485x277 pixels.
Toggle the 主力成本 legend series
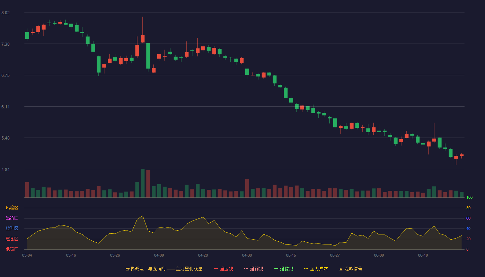point(316,269)
